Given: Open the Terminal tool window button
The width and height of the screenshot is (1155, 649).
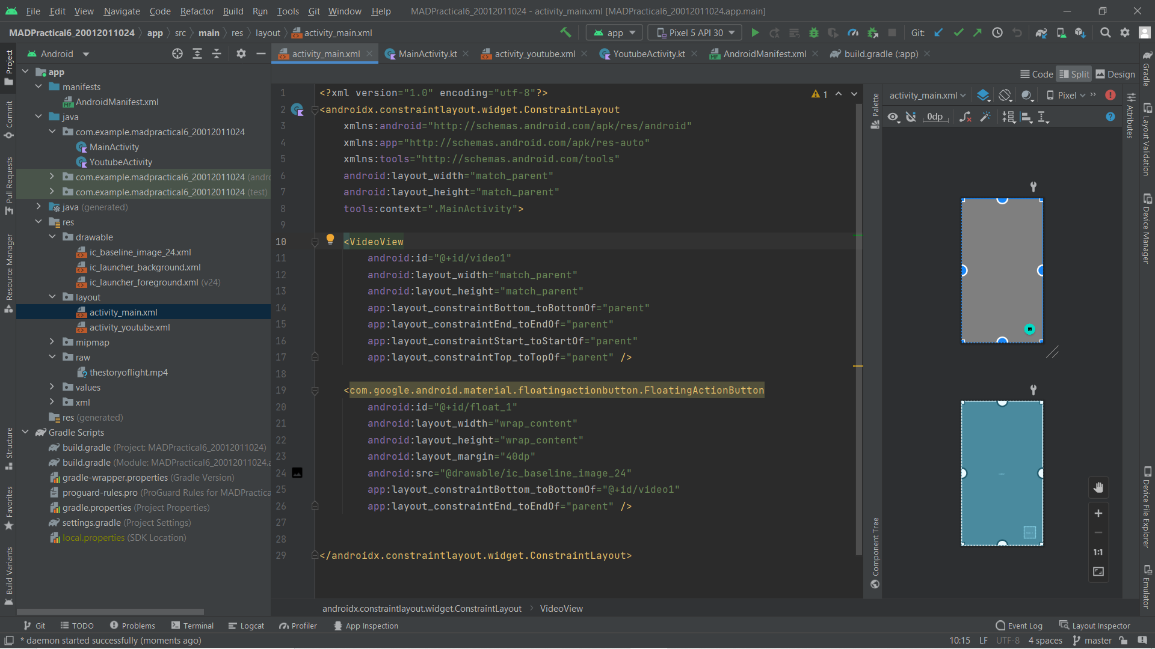Looking at the screenshot, I should pos(192,626).
